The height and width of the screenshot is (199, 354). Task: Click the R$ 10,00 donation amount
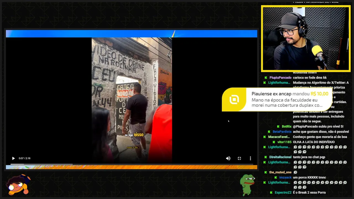pos(319,94)
